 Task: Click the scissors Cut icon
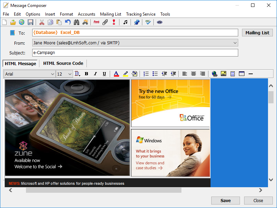42,22
